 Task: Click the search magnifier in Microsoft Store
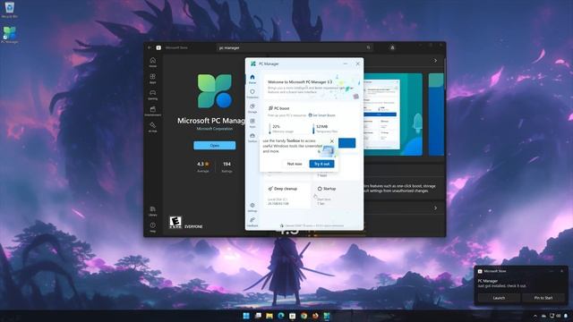368,47
